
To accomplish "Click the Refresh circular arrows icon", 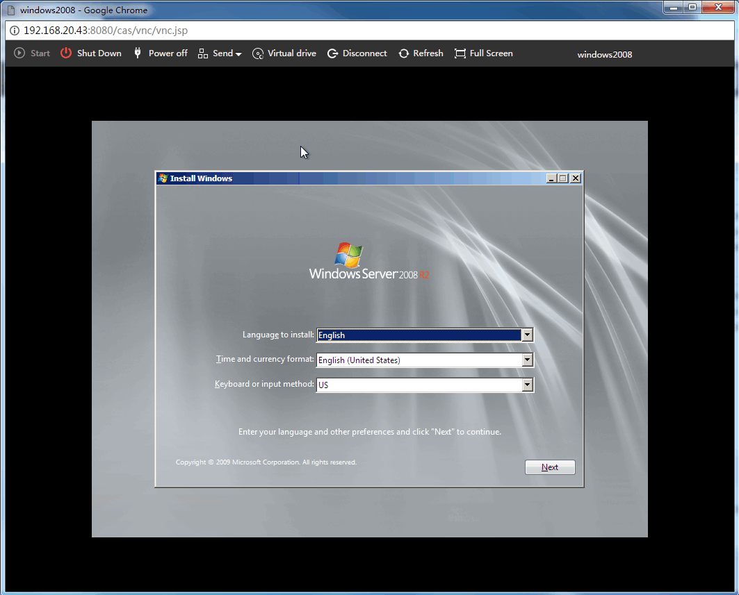I will pos(404,53).
